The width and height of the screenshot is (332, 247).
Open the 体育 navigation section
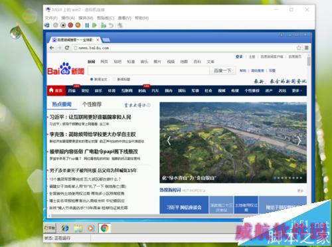[x=112, y=90]
